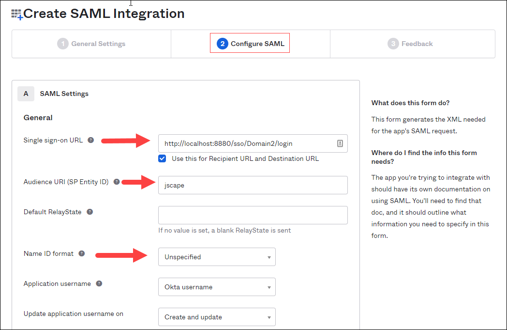Click the Audience URI input field
This screenshot has height=330, width=507.
(253, 185)
